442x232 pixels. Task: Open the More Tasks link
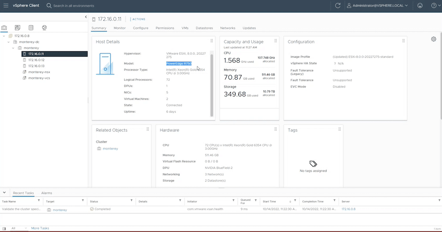pos(40,228)
